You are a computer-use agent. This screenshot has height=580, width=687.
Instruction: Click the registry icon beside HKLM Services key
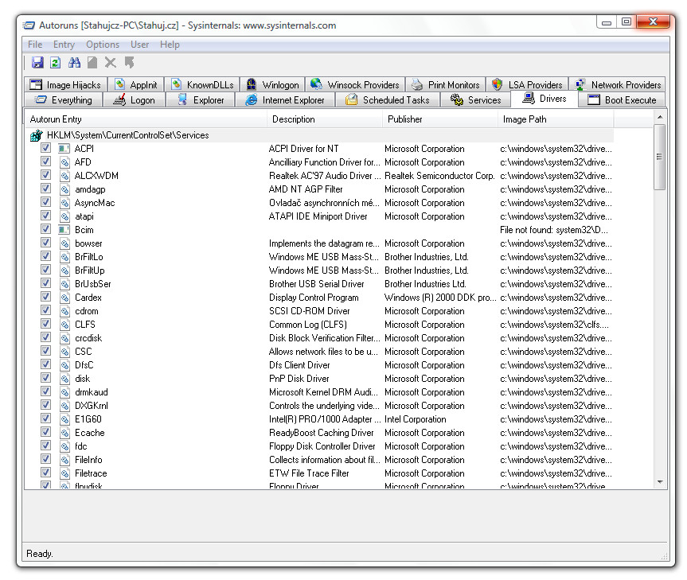pyautogui.click(x=37, y=135)
